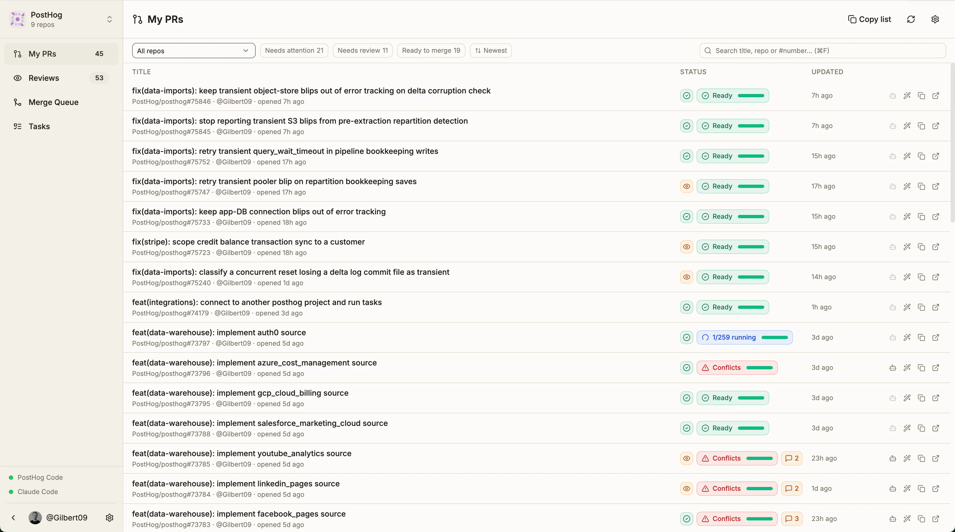
Task: Copy PR #75723 using the copy icon
Action: [921, 246]
